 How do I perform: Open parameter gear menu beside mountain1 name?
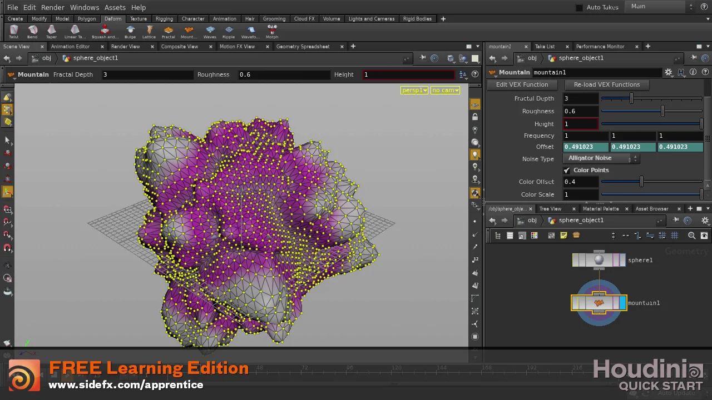(x=669, y=72)
